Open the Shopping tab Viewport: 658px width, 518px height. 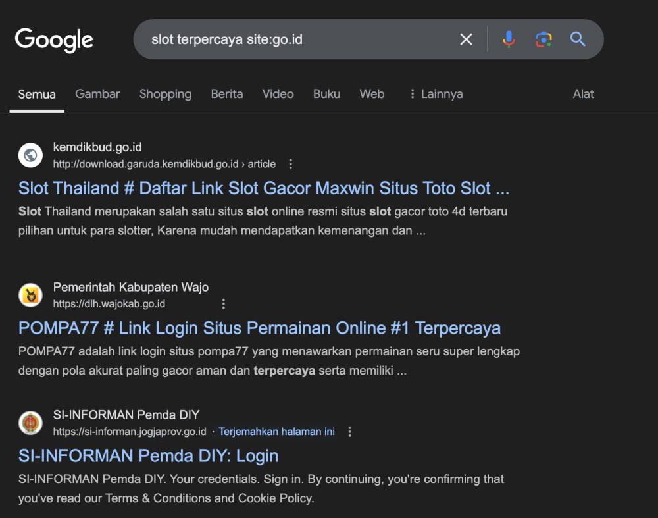coord(165,94)
